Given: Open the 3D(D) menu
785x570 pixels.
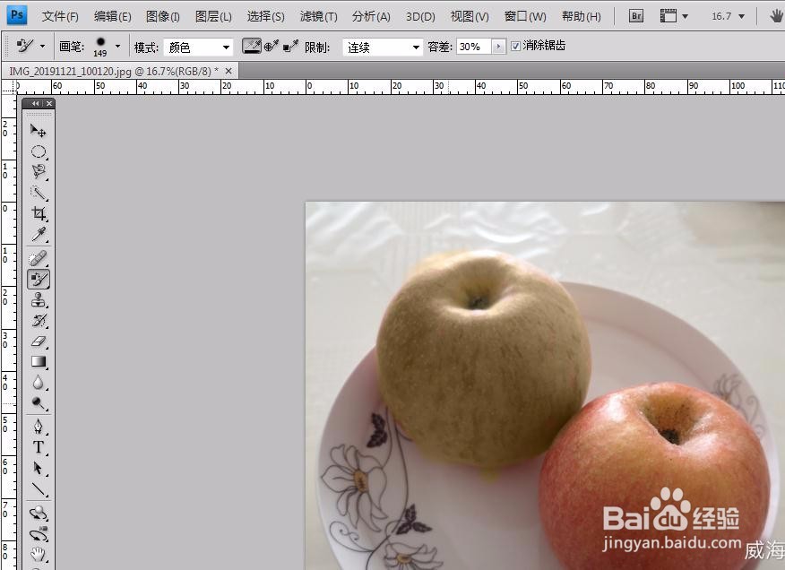Looking at the screenshot, I should 420,16.
